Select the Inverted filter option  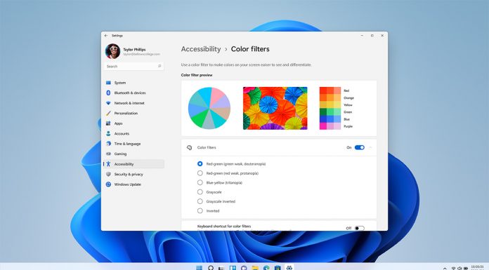point(200,211)
